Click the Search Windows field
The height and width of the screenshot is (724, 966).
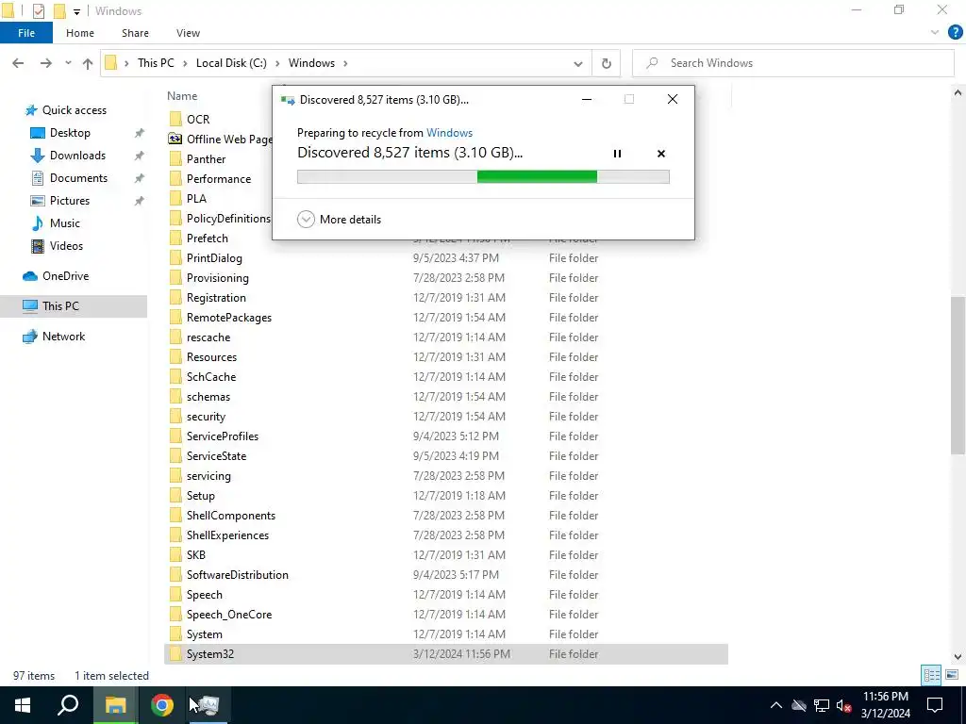click(792, 63)
